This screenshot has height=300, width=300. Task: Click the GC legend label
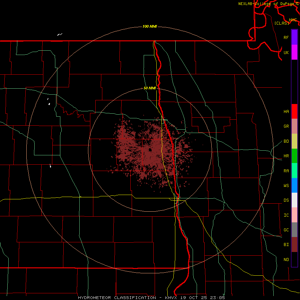286,230
